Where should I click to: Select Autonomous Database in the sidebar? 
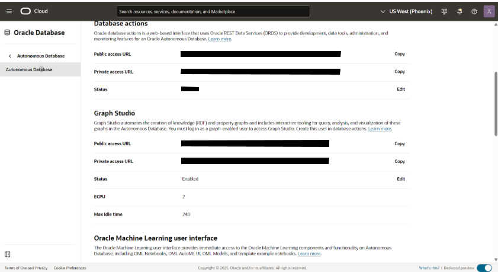29,69
